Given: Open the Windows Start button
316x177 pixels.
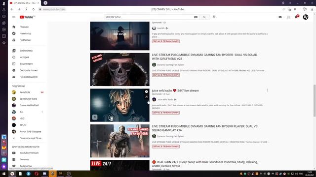Looking at the screenshot, I should coord(4,174).
